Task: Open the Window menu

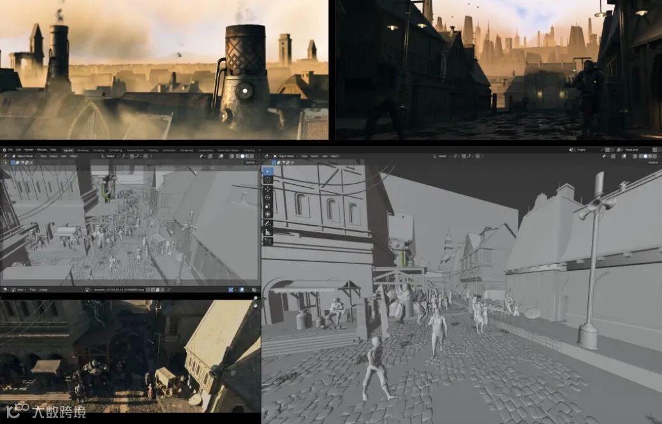Action: [x=42, y=150]
